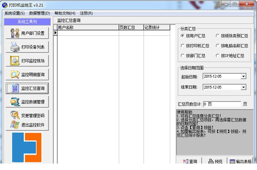
Task: Click 用户名称 column header
Action: coord(88,28)
